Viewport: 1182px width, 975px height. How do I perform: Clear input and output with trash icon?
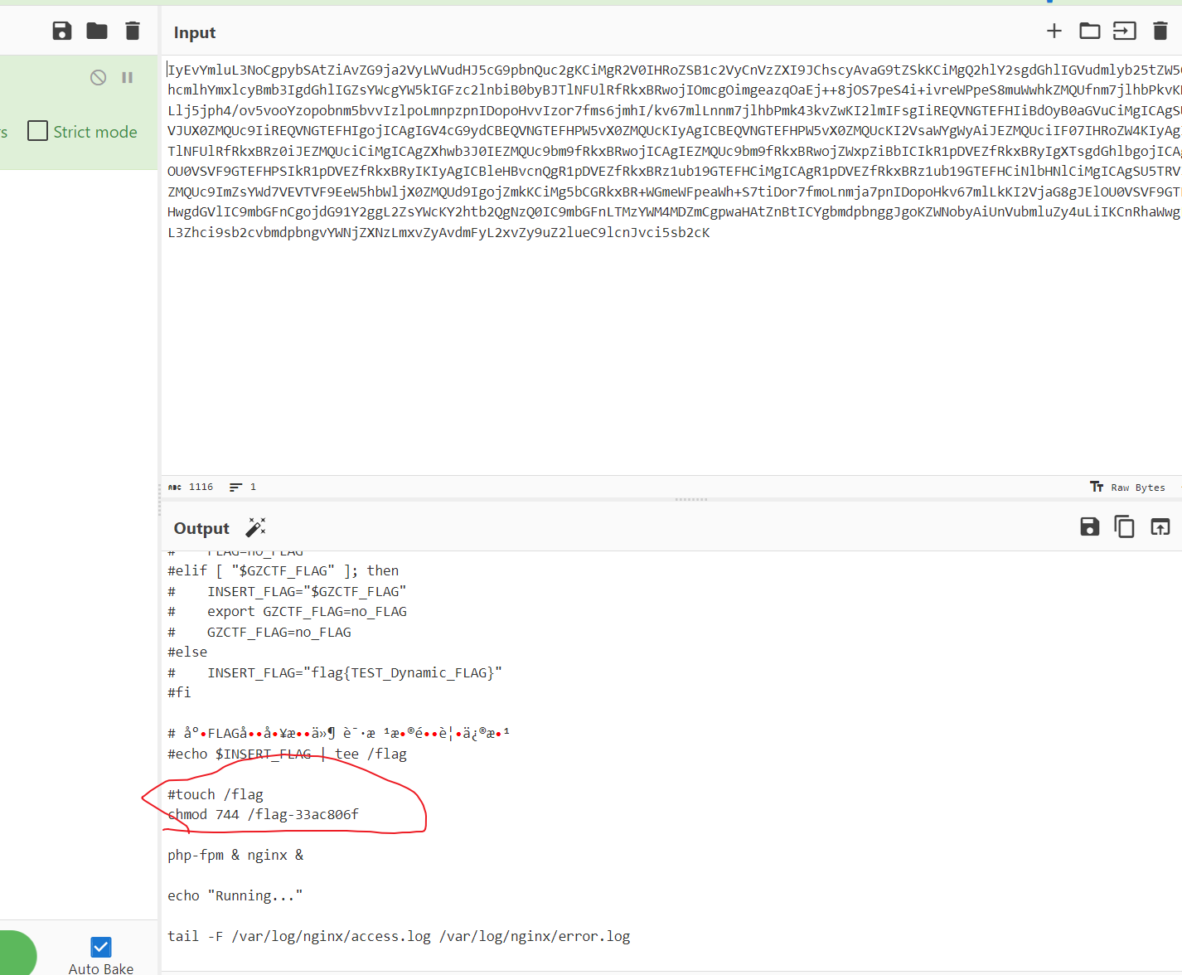(1160, 32)
